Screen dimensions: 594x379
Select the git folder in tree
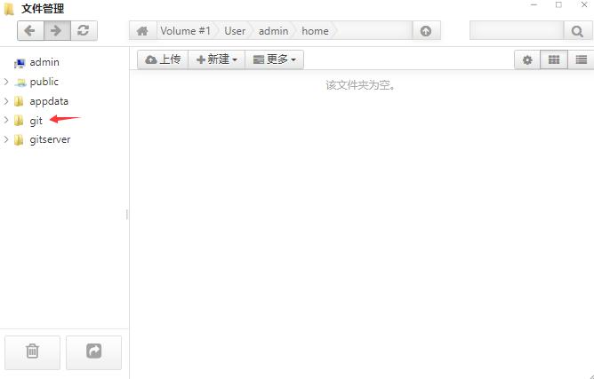click(36, 121)
